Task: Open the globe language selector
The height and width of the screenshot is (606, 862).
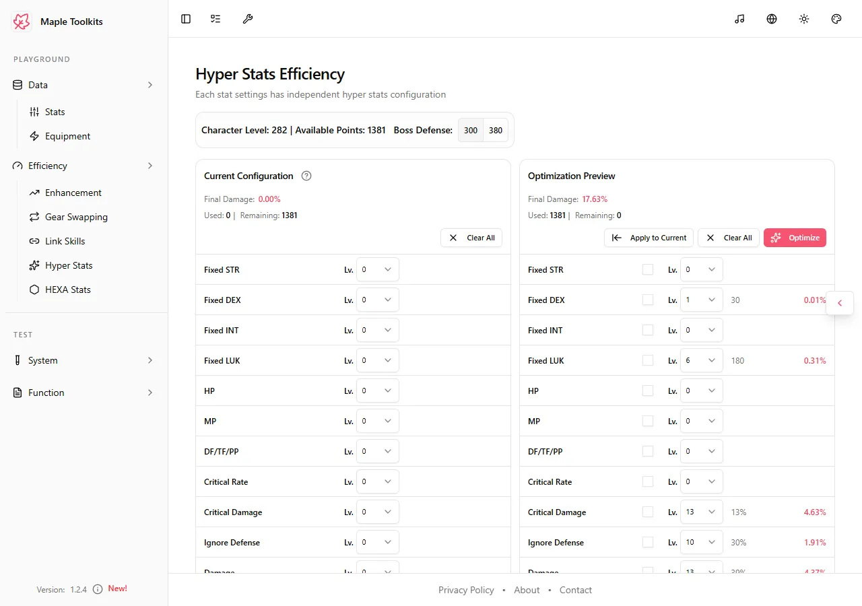Action: [772, 19]
